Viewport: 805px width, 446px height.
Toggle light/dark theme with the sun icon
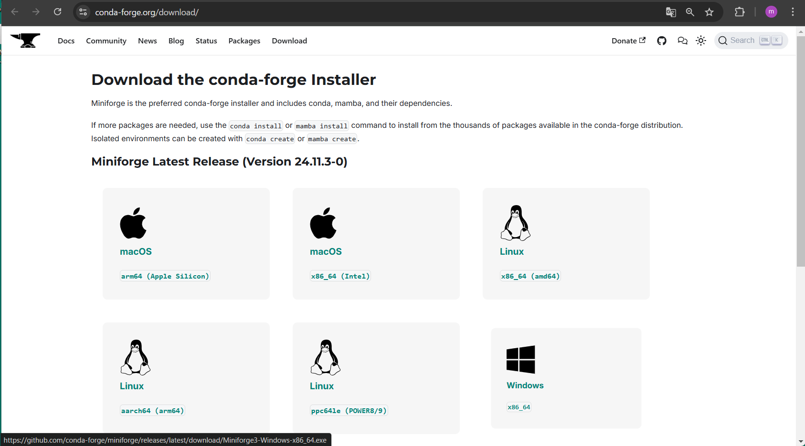[700, 41]
